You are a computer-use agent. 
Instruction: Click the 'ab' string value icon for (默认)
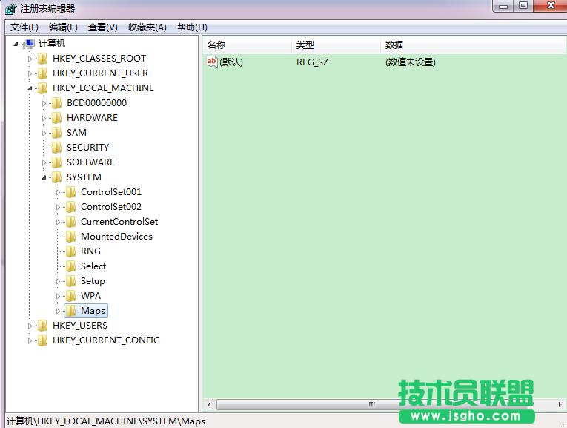212,62
